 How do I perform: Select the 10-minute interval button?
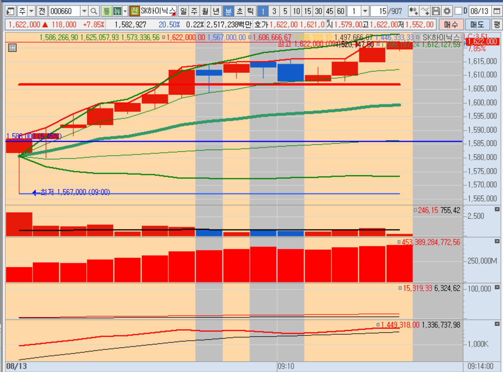(x=296, y=11)
